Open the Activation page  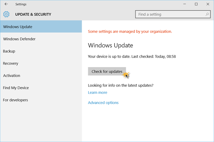[x=41, y=75]
